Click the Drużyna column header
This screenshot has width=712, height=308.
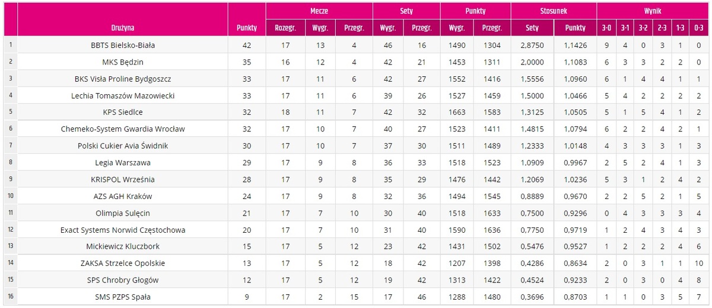(123, 28)
